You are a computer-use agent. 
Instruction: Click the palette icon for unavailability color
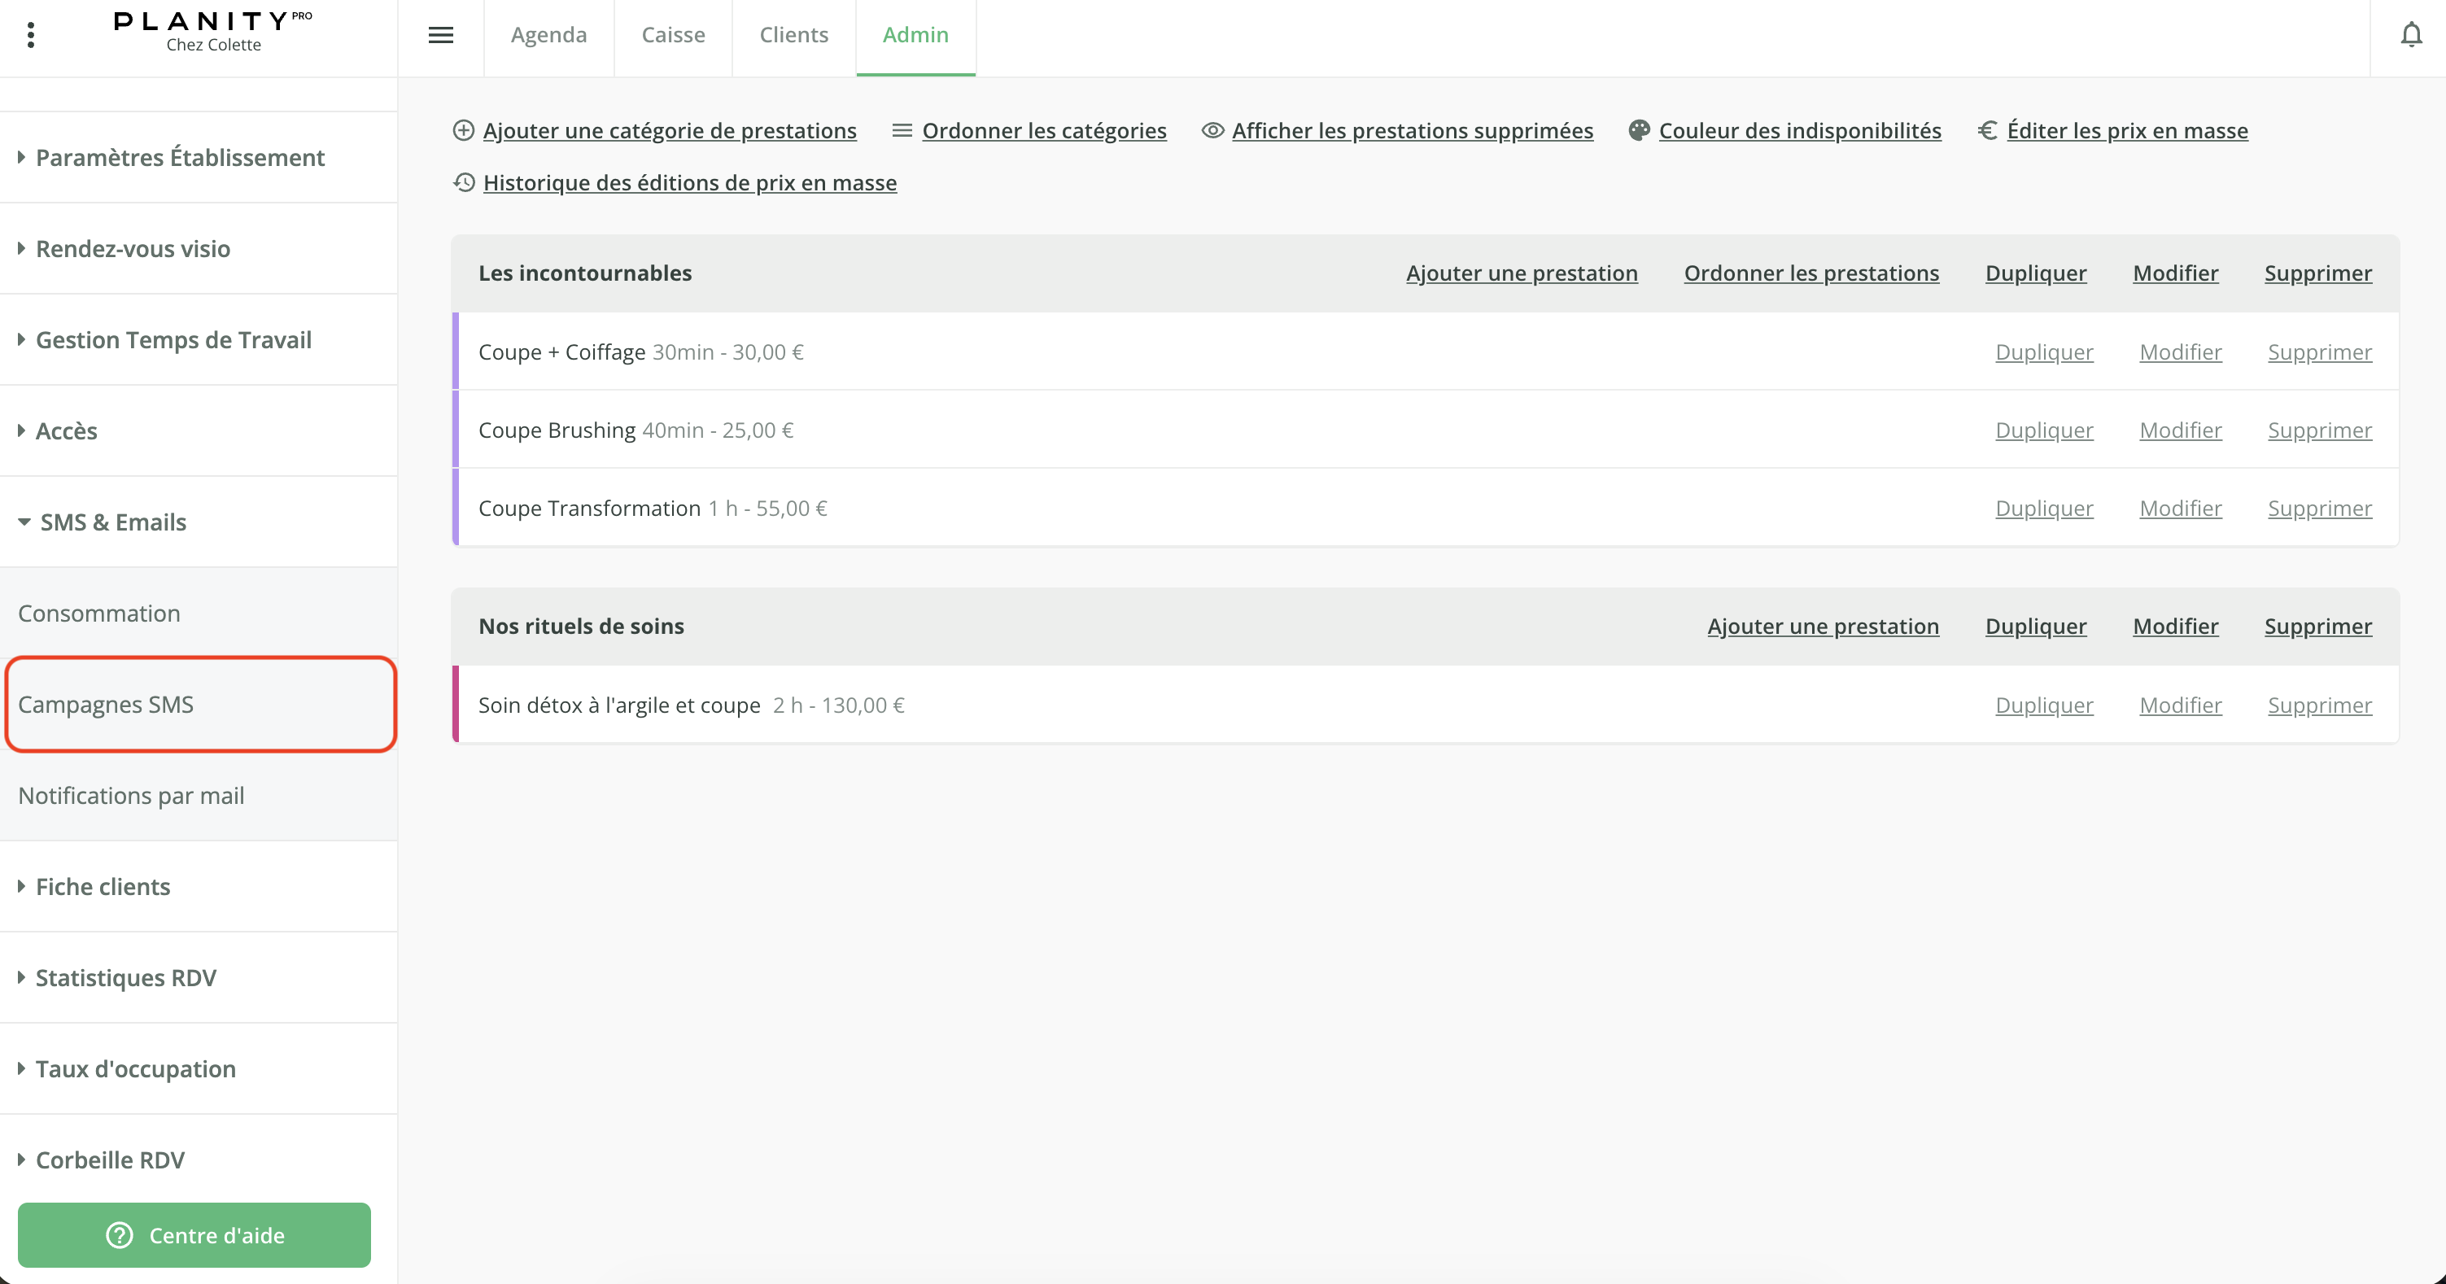coord(1639,130)
